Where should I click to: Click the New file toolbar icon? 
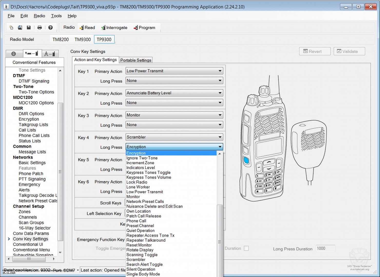(x=11, y=27)
